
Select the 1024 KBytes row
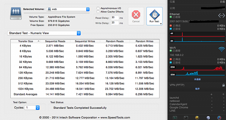(x=85, y=89)
